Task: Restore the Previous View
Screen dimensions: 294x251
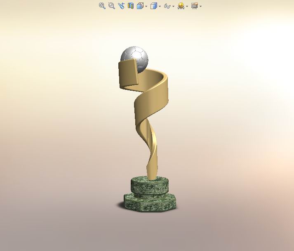Action: click(121, 6)
